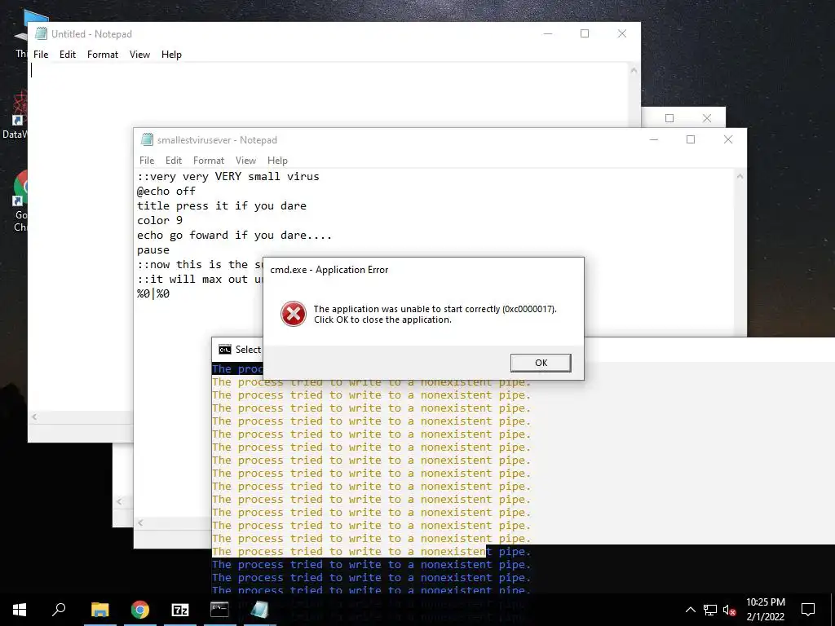The image size is (835, 626).
Task: Click OK in the cmd.exe error dialog
Action: (541, 363)
